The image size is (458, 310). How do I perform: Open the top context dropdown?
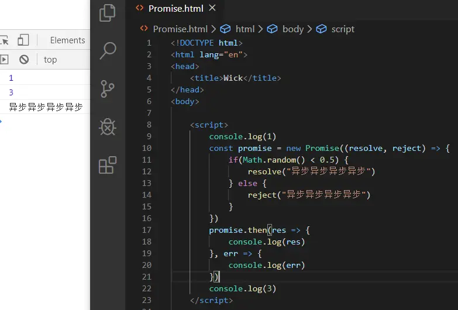coord(50,60)
